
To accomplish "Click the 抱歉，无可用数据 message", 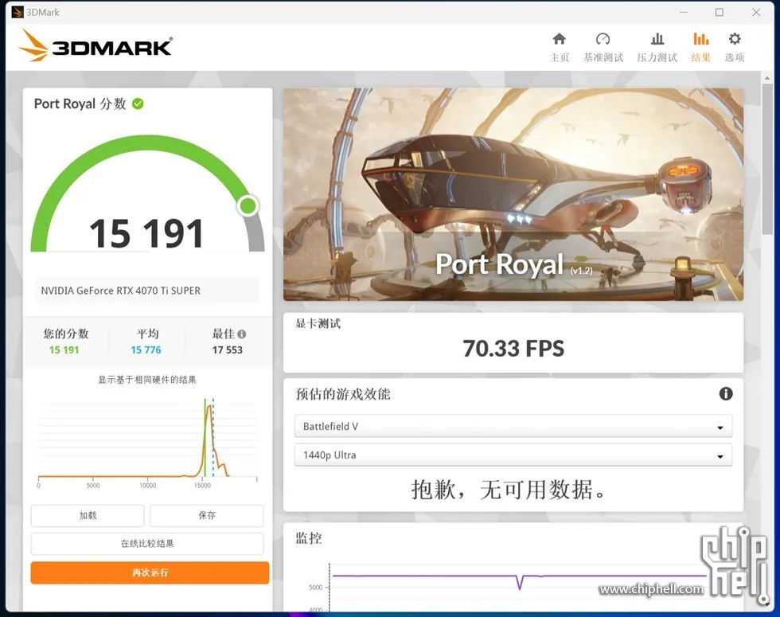I will pos(508,490).
